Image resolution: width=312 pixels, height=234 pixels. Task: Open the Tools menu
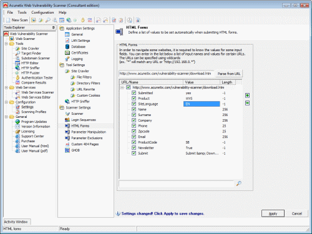22,12
